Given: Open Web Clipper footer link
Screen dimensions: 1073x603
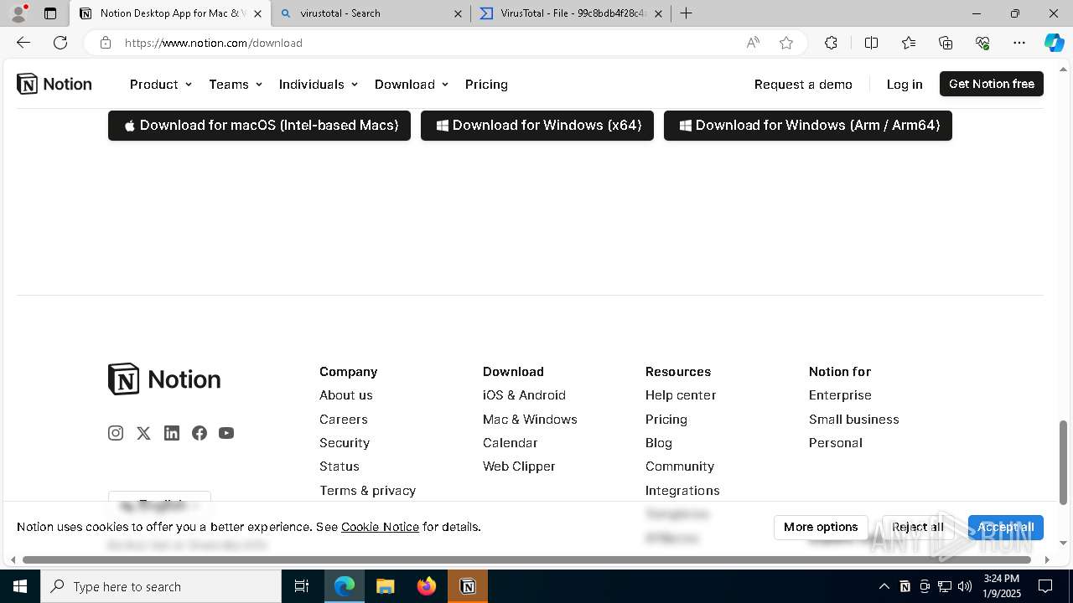Looking at the screenshot, I should pos(519,466).
